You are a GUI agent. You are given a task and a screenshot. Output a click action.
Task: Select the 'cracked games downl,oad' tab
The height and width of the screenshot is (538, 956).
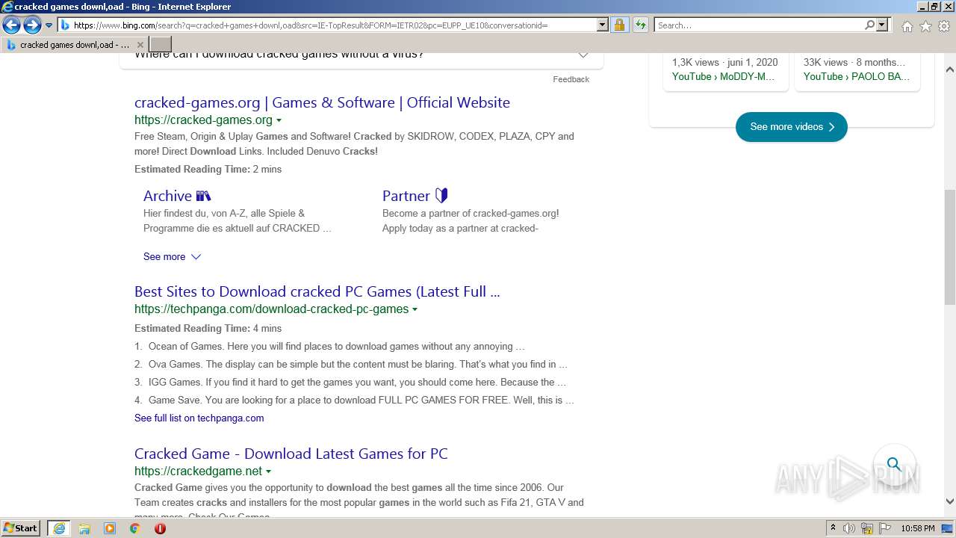pyautogui.click(x=73, y=45)
